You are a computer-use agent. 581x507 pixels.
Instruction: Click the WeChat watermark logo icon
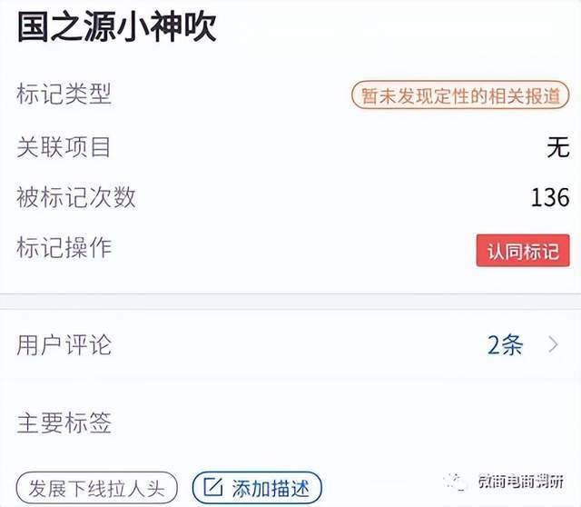click(x=455, y=482)
